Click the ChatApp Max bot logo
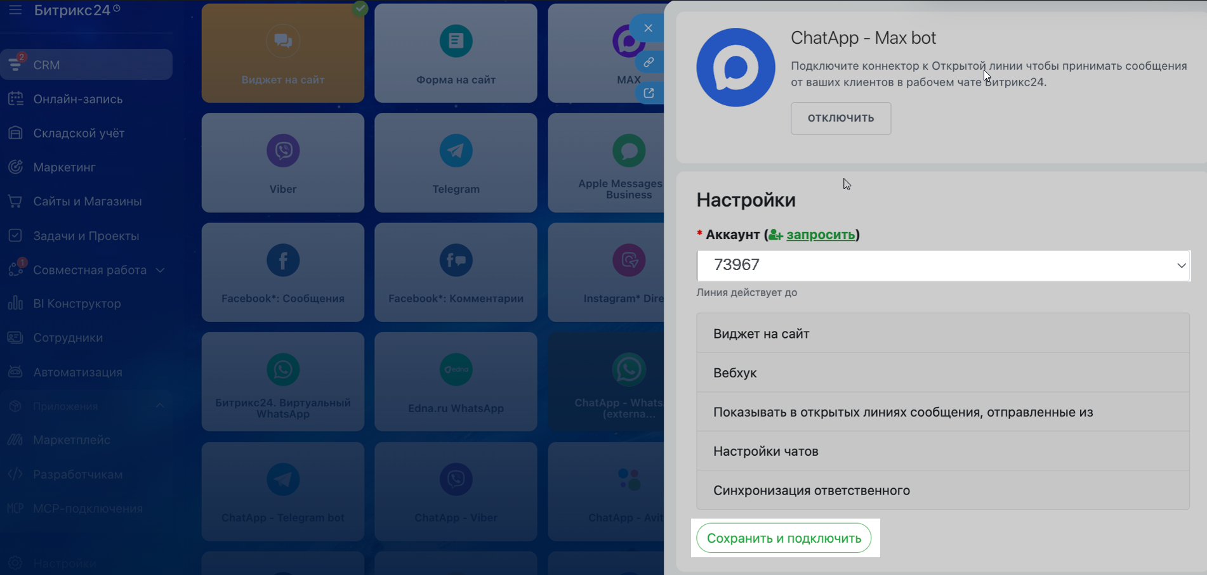1207x575 pixels. pos(735,67)
